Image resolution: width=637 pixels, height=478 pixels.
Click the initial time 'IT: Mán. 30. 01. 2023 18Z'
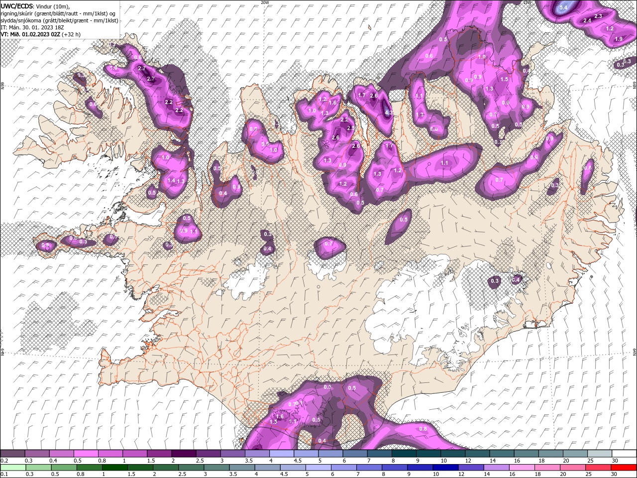[31, 27]
